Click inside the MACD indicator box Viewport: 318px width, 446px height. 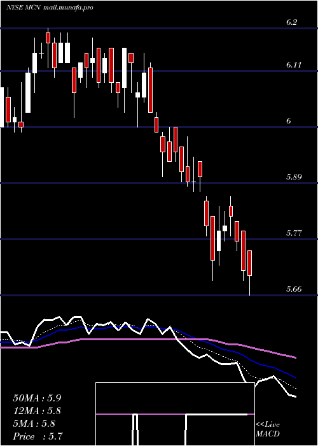[x=175, y=414]
